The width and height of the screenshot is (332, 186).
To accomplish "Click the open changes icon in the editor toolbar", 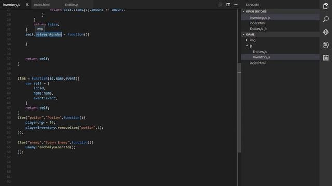I will tap(220, 5).
